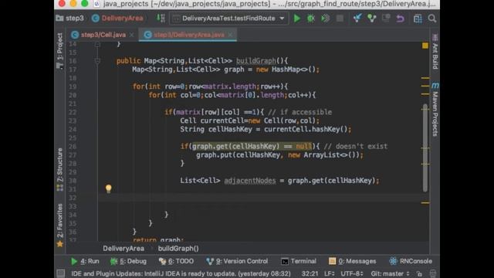Image resolution: width=494 pixels, height=278 pixels.
Task: Commit changes VCS icon
Action: pos(372,19)
